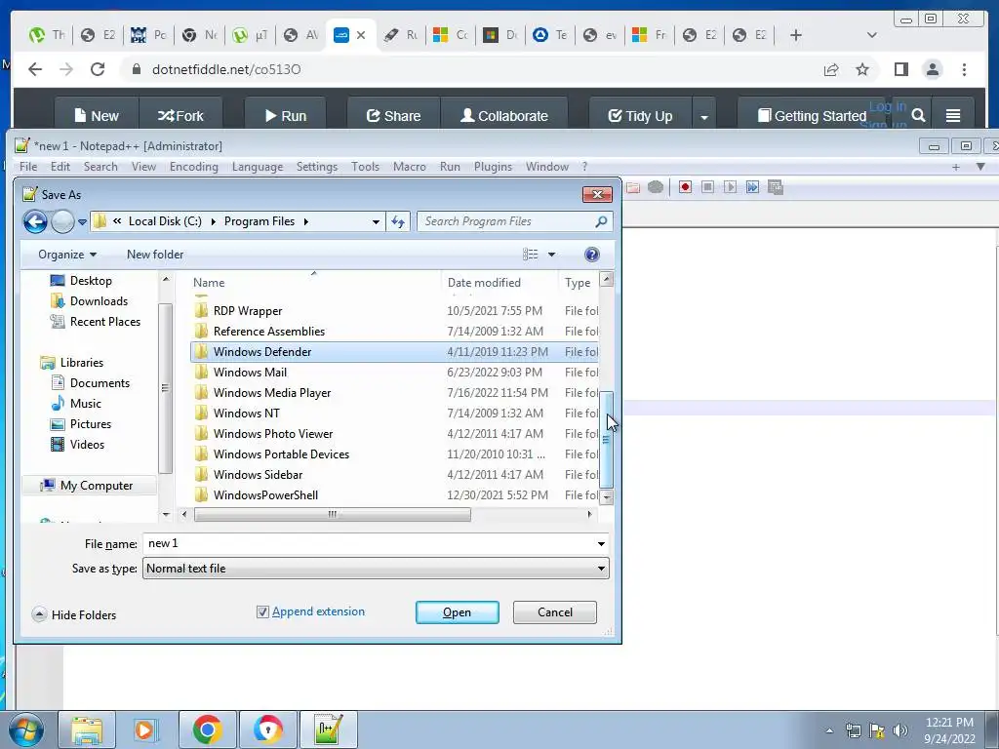Click Chrome reload page icon
Viewport: 999px width, 749px height.
[x=98, y=69]
